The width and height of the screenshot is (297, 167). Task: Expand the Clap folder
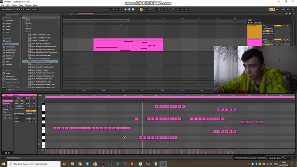tap(25, 20)
